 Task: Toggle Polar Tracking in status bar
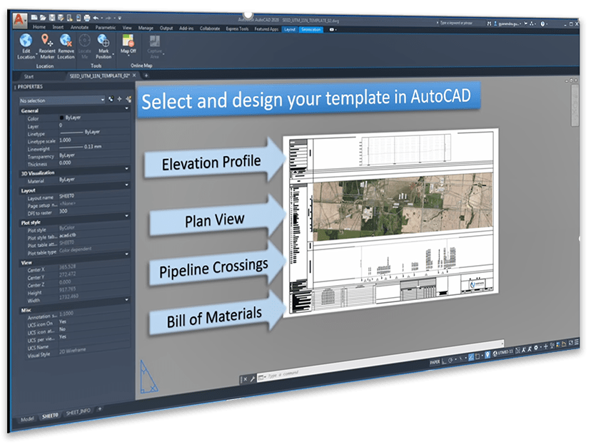450,360
